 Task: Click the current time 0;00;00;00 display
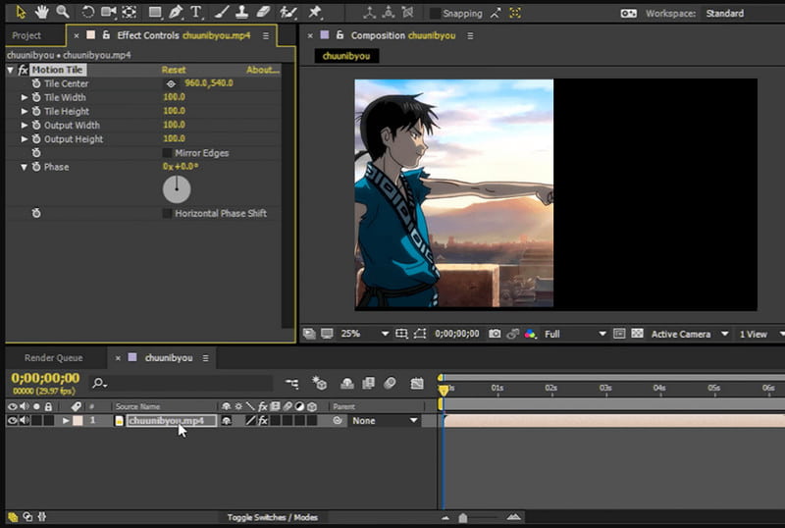45,378
